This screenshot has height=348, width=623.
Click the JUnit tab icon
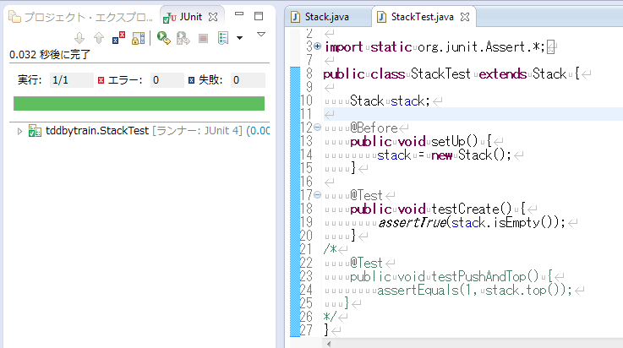pyautogui.click(x=170, y=18)
